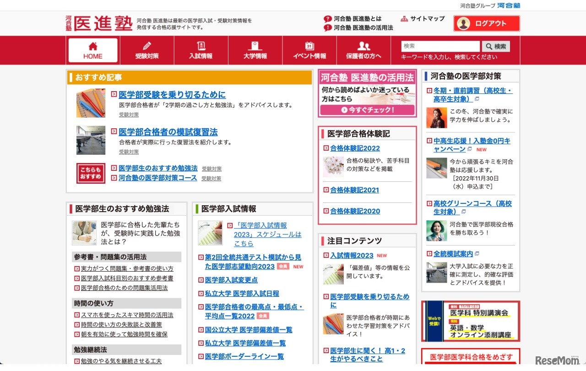The image size is (586, 371).
Task: Click the sitemap tree icon
Action: tap(404, 19)
